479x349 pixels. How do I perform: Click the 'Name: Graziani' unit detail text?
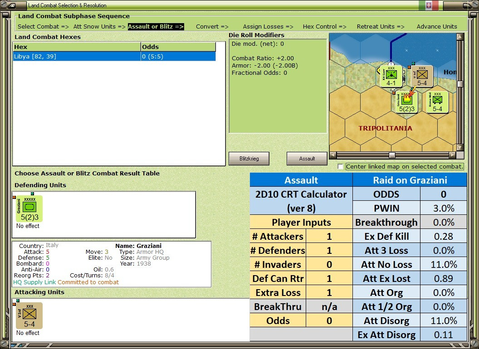click(138, 246)
